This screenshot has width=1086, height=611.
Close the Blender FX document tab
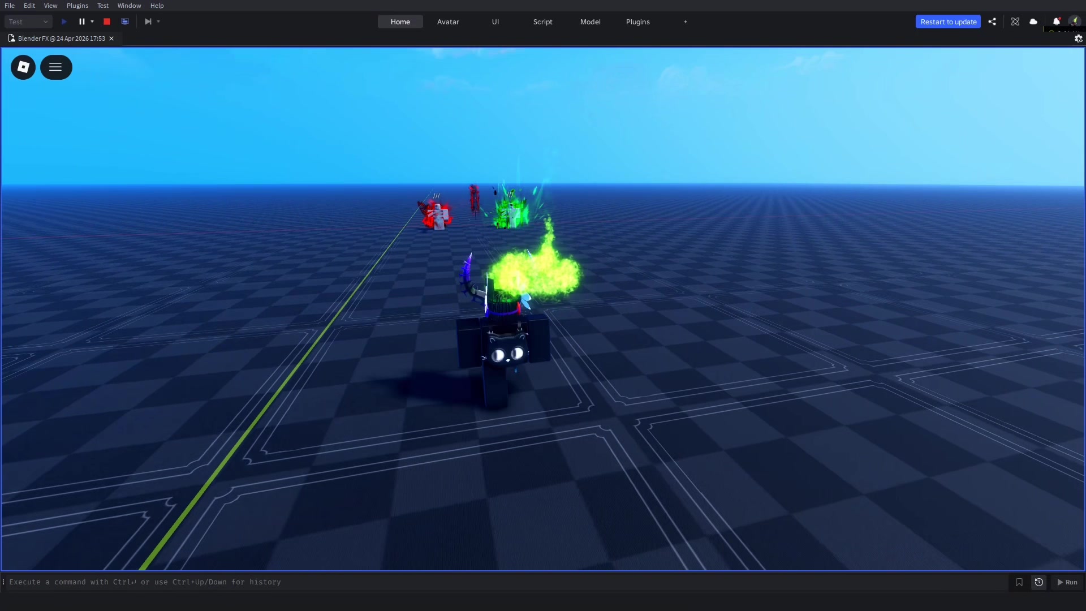click(111, 38)
